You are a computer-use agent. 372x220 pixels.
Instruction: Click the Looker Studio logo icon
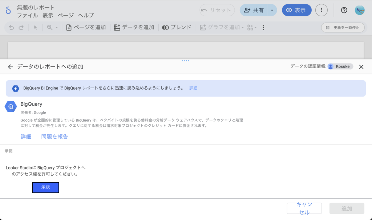click(8, 11)
